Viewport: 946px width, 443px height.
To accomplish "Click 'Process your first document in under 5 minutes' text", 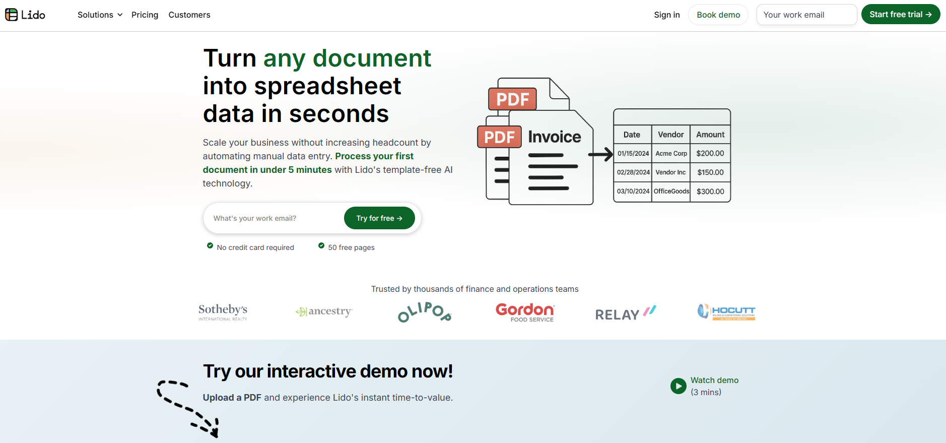I will pos(308,163).
